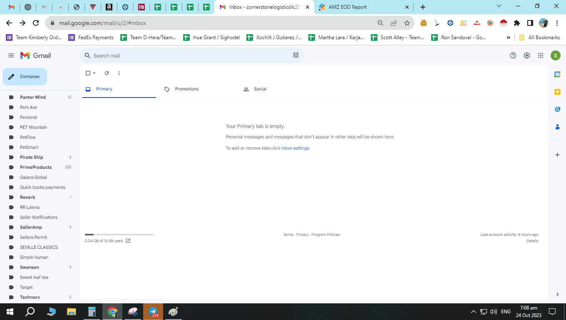566x320 pixels.
Task: Expand the select dropdown arrow beside checkbox
Action: coord(94,73)
